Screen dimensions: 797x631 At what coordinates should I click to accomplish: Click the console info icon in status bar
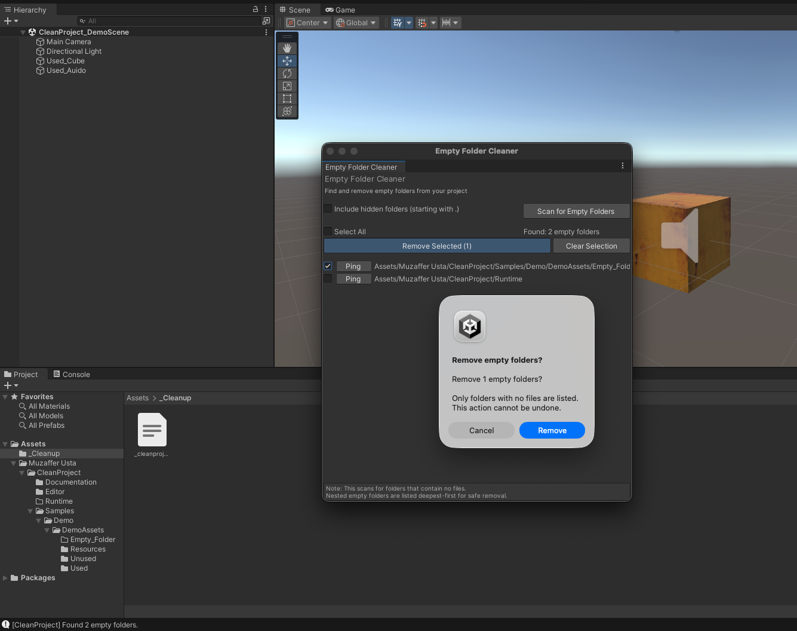click(6, 624)
